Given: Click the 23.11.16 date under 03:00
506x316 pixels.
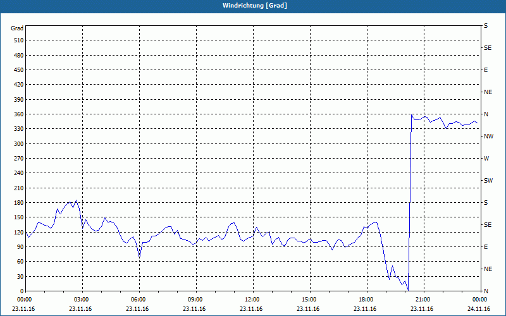Looking at the screenshot, I should (80, 309).
